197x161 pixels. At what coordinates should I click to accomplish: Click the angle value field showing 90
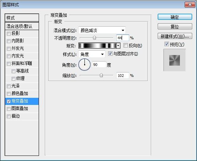pyautogui.click(x=99, y=65)
